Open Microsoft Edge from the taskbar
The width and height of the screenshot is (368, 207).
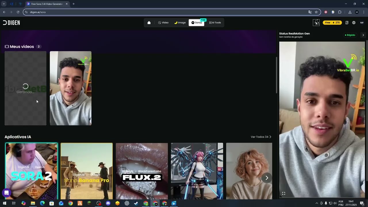point(42,203)
